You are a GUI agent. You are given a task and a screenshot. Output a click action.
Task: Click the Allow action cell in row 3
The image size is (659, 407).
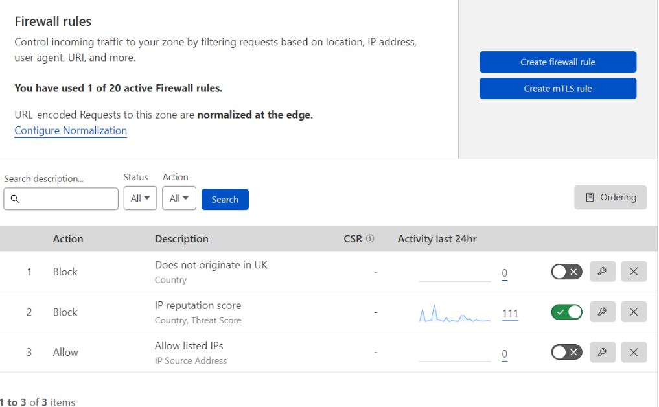tap(65, 353)
